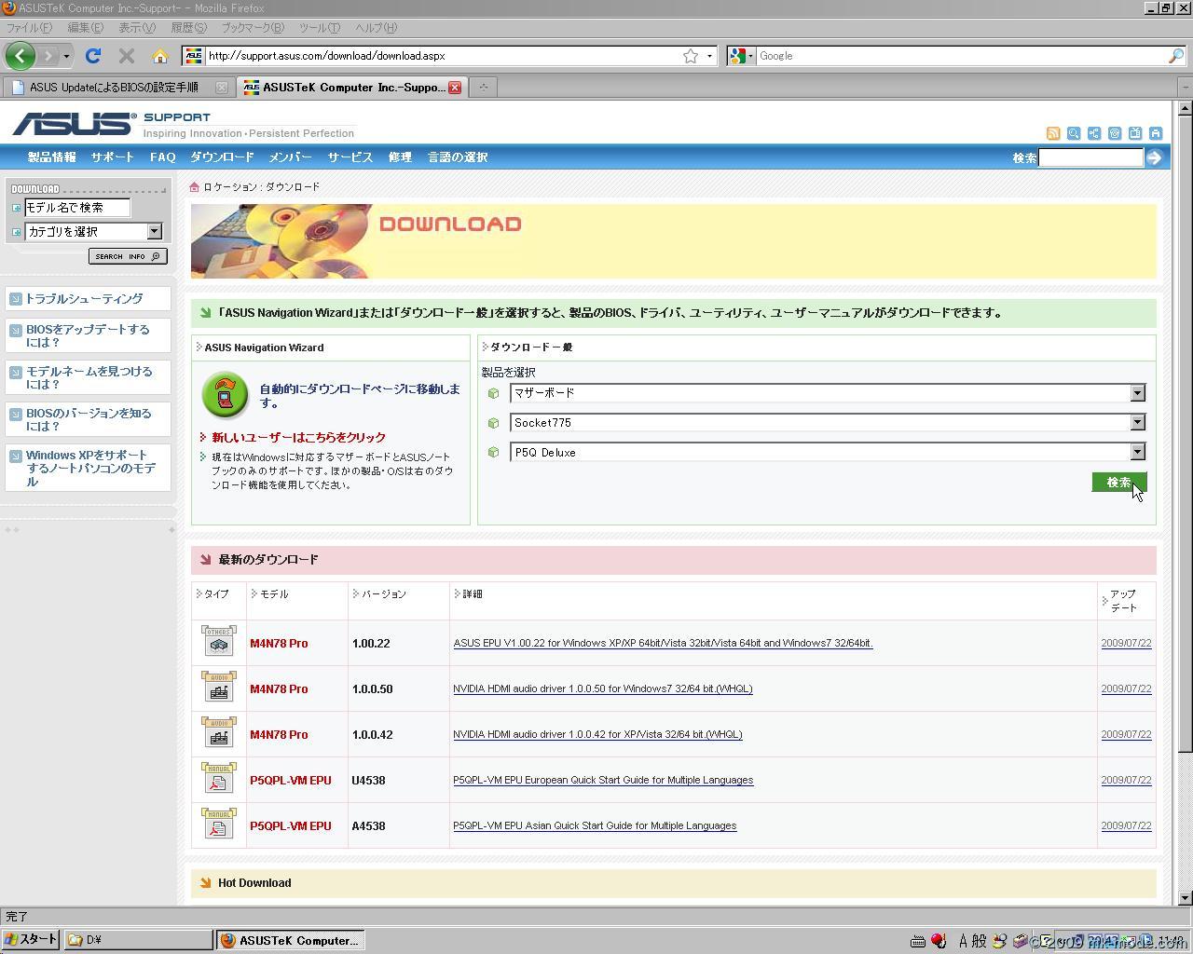This screenshot has width=1193, height=954.
Task: Click the RSS feed icon in ASUS header
Action: tap(1053, 133)
